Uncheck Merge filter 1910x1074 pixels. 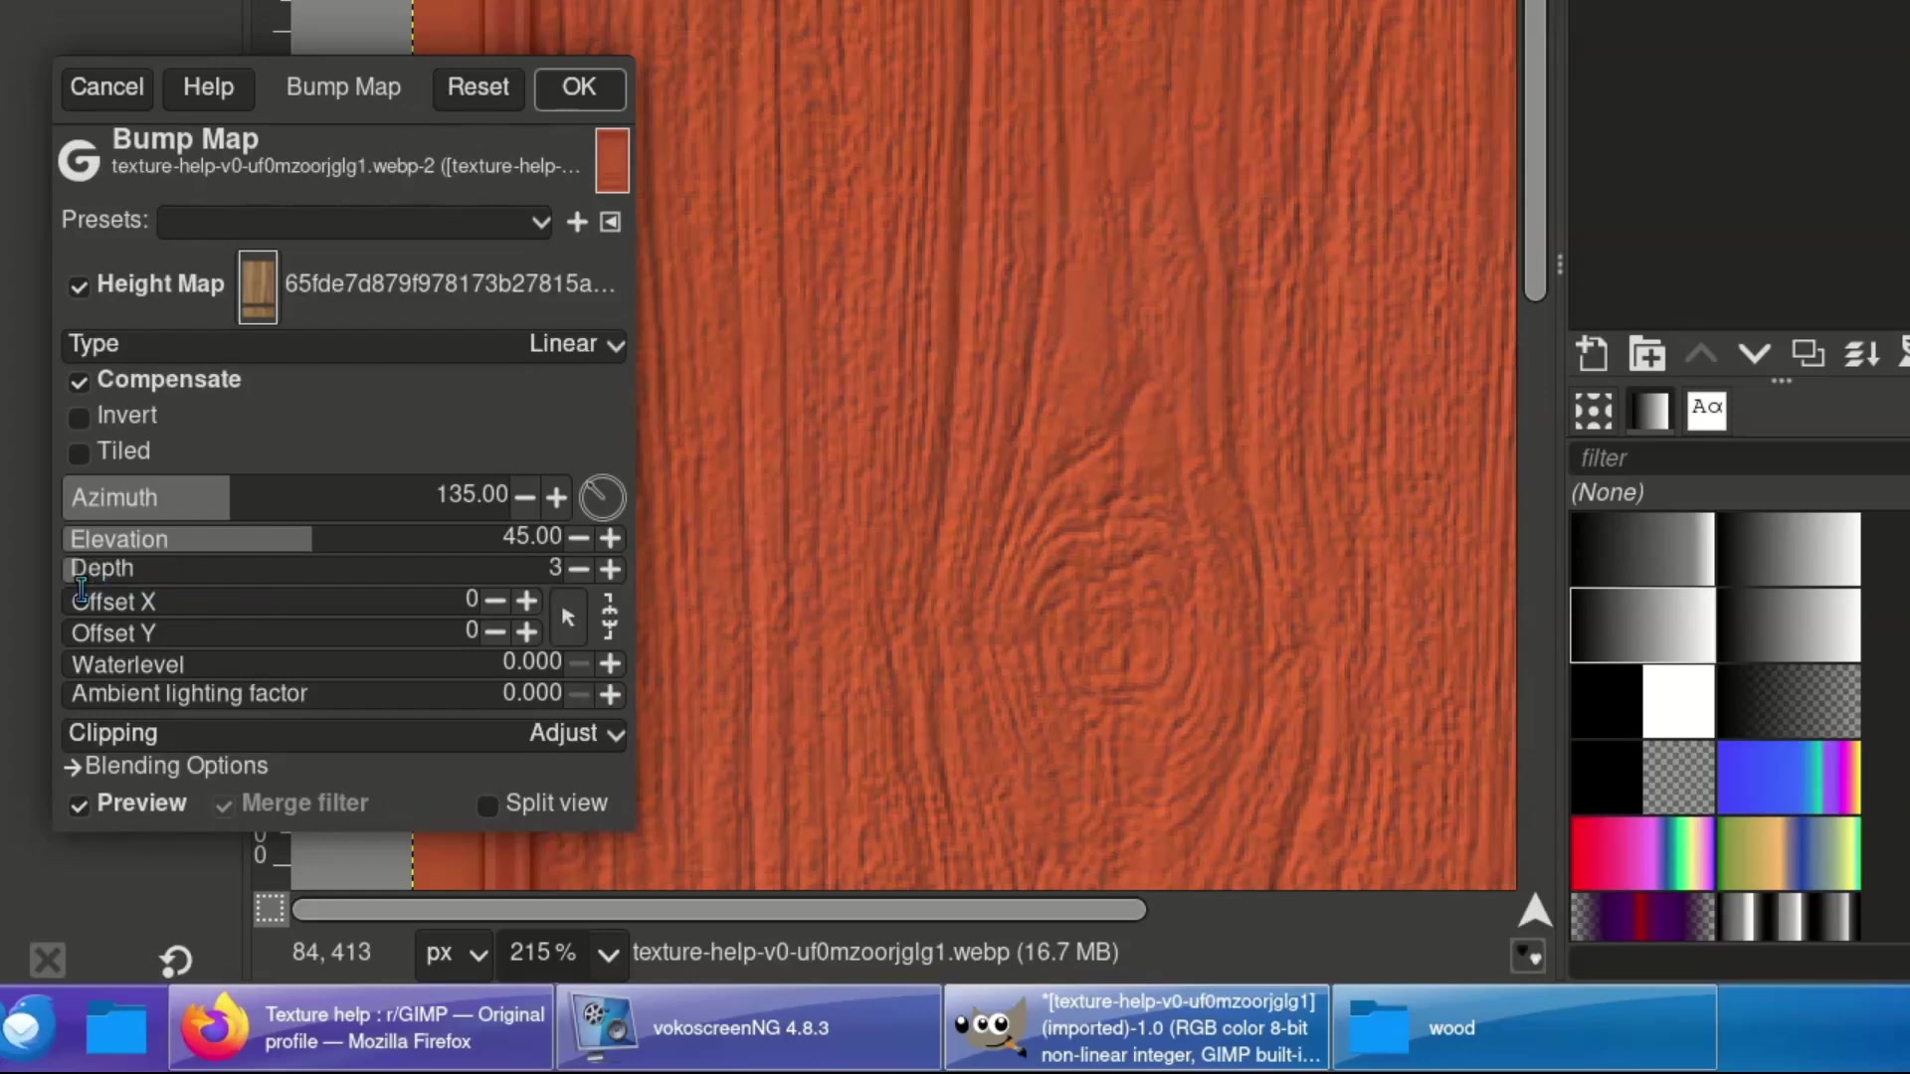(x=223, y=805)
